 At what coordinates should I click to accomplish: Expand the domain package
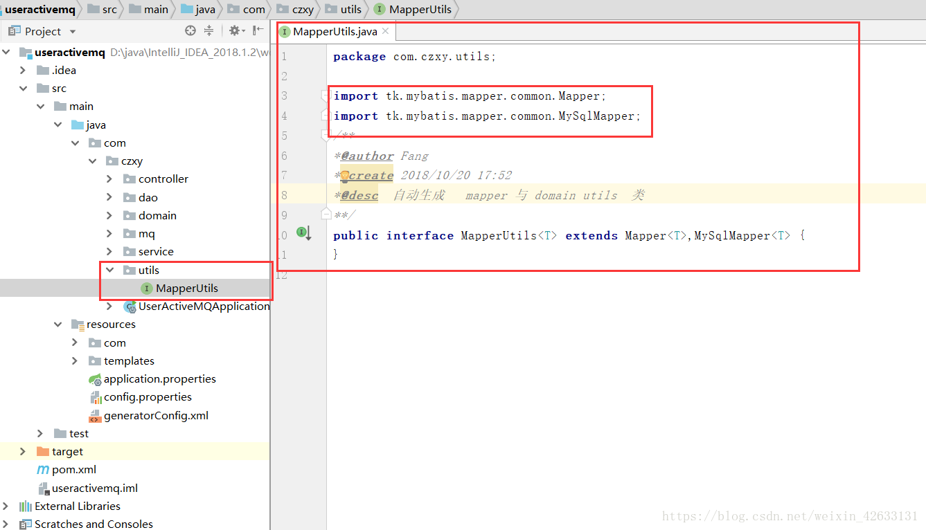[x=109, y=215]
